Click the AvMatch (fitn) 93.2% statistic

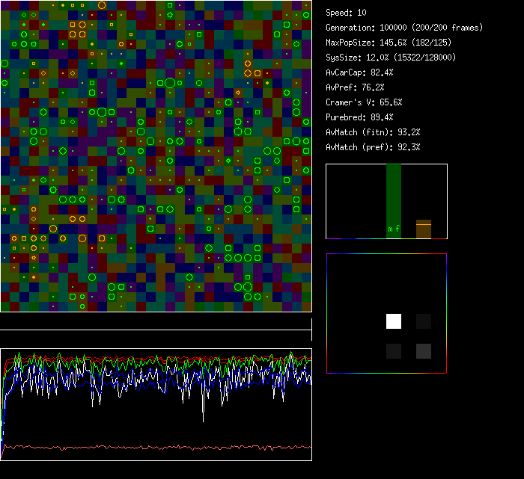[x=373, y=132]
